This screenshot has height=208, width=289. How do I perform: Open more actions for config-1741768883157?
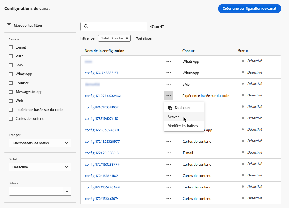coord(168,73)
